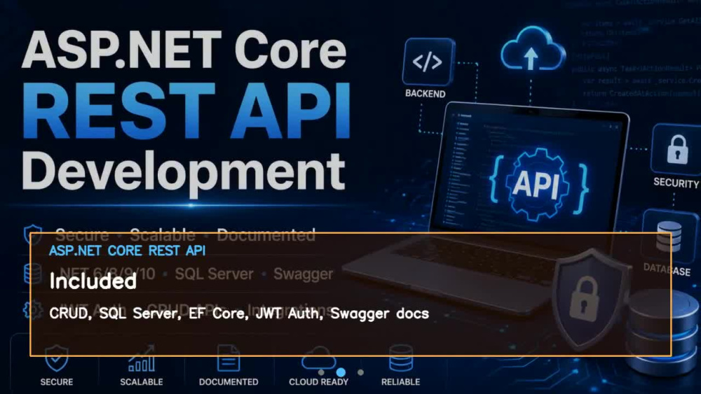The width and height of the screenshot is (701, 394).
Task: Click the large ASP.NET Core headline
Action: coord(184,50)
